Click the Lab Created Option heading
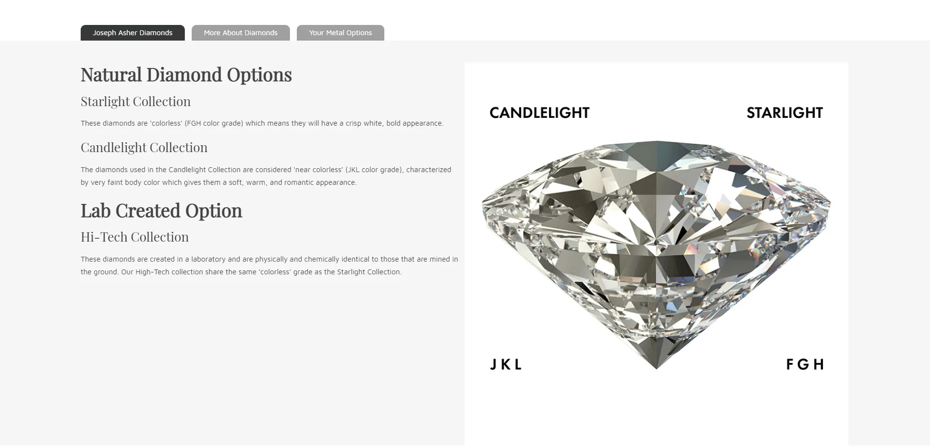 pyautogui.click(x=161, y=211)
